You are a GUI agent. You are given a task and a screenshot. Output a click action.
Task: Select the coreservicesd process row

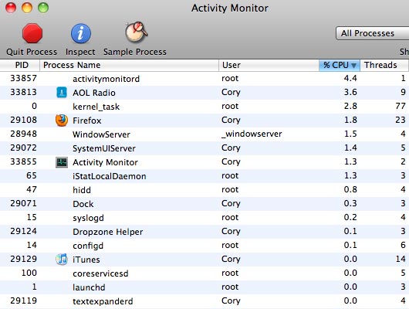click(204, 273)
